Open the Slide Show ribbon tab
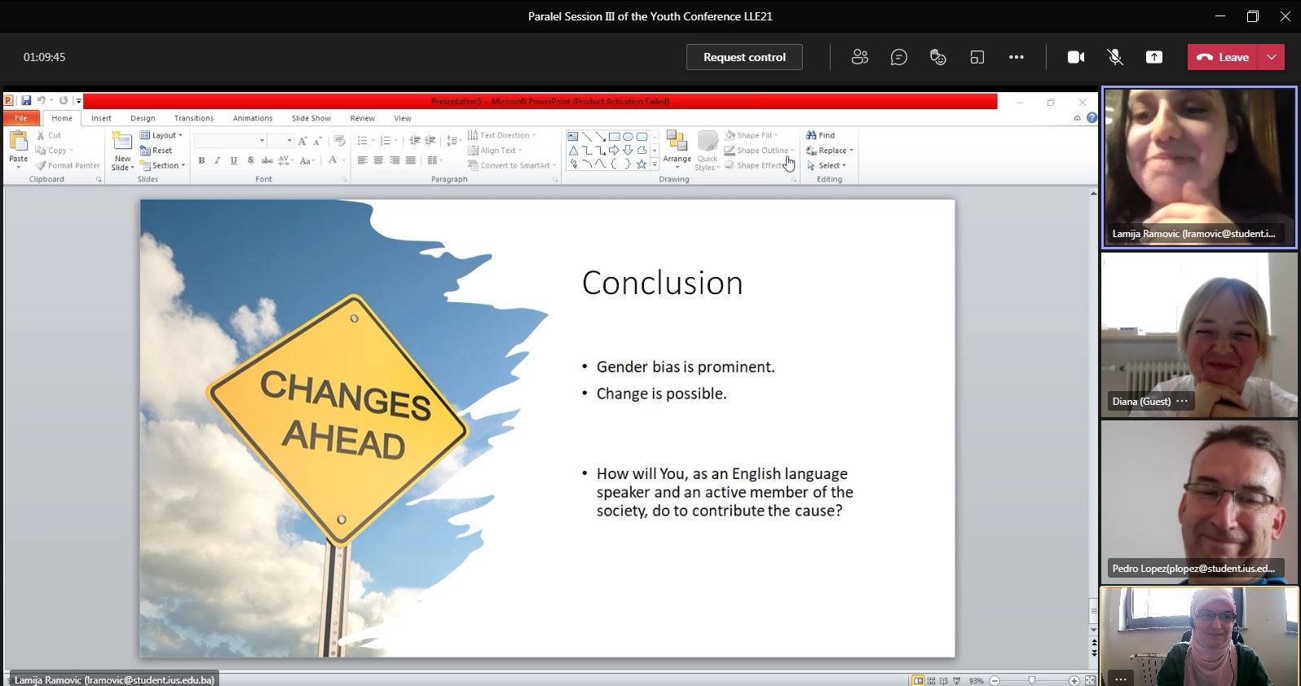 (311, 118)
